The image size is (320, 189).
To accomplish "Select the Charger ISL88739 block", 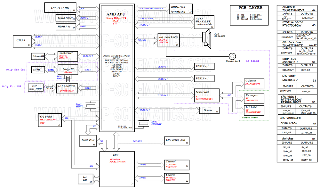I will tap(177, 178).
